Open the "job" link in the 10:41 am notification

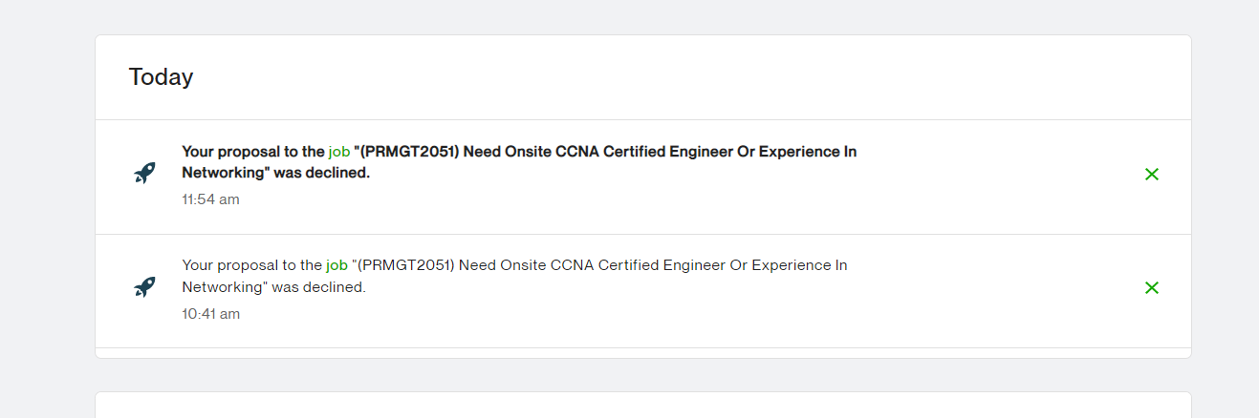pos(336,265)
